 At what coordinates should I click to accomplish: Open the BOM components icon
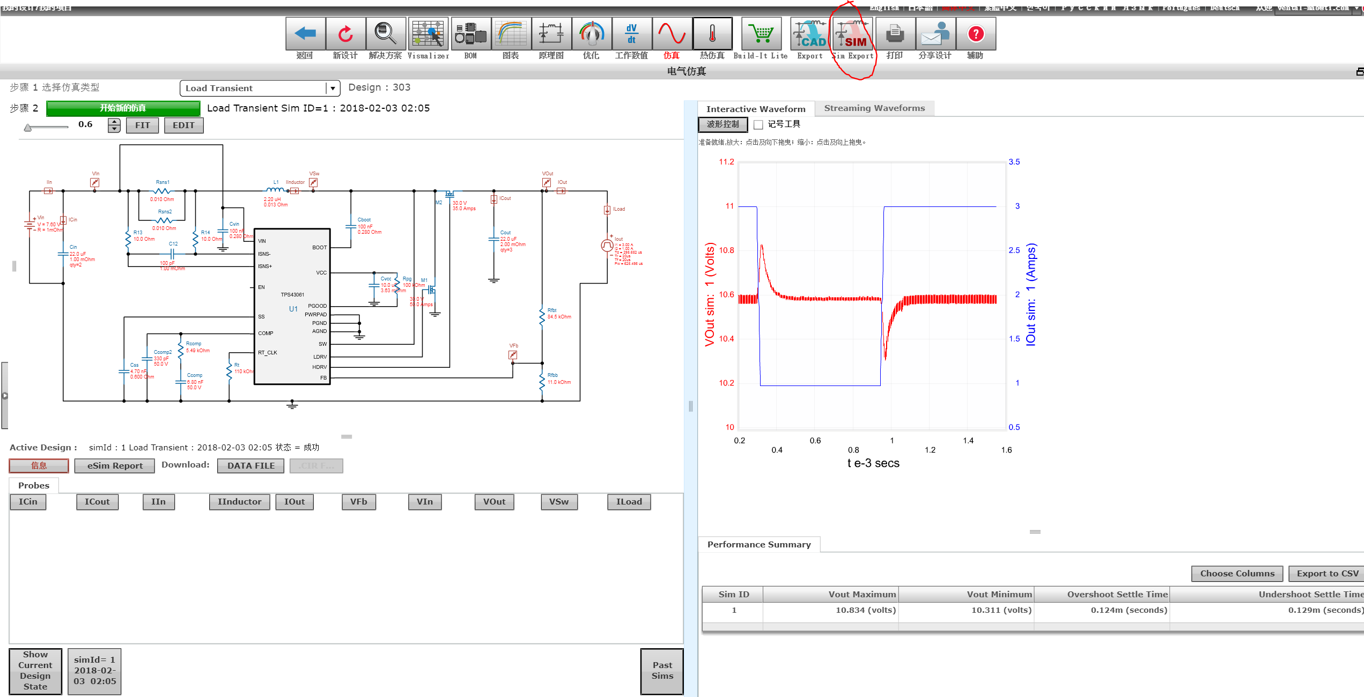pos(470,34)
